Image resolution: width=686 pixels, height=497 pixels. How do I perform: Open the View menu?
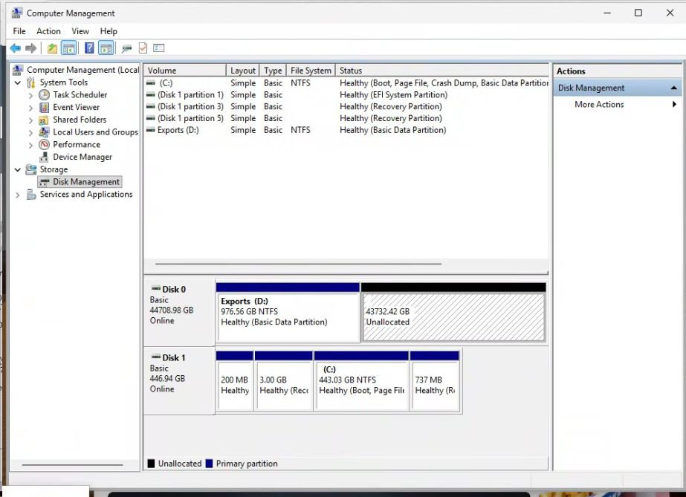point(80,31)
